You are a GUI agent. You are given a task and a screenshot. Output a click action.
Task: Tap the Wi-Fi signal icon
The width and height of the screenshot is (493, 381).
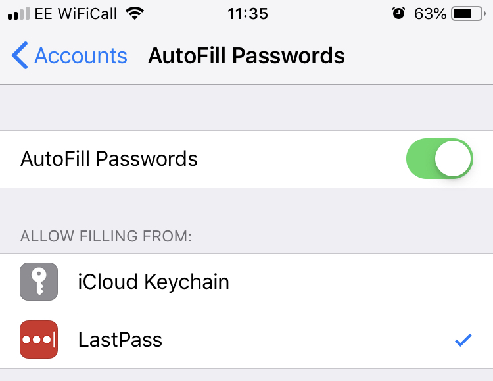(135, 13)
